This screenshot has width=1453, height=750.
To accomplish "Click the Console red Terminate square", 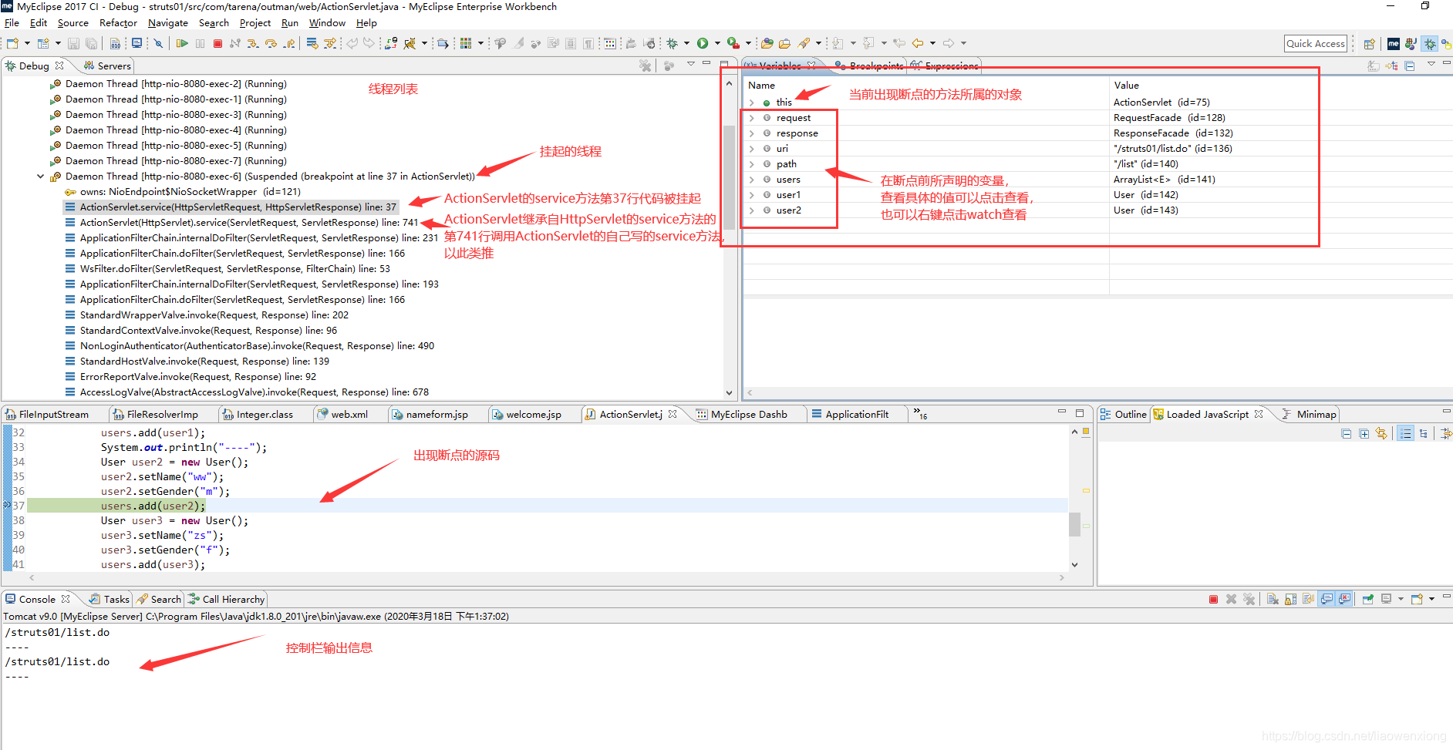I will 1213,599.
